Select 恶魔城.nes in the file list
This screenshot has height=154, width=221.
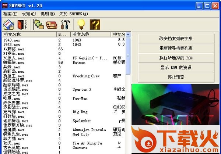point(14,130)
